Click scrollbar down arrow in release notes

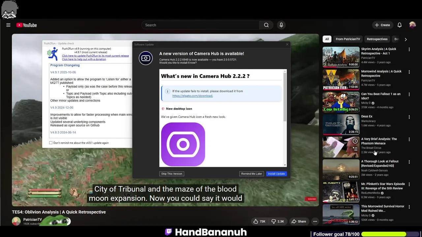click(285, 165)
